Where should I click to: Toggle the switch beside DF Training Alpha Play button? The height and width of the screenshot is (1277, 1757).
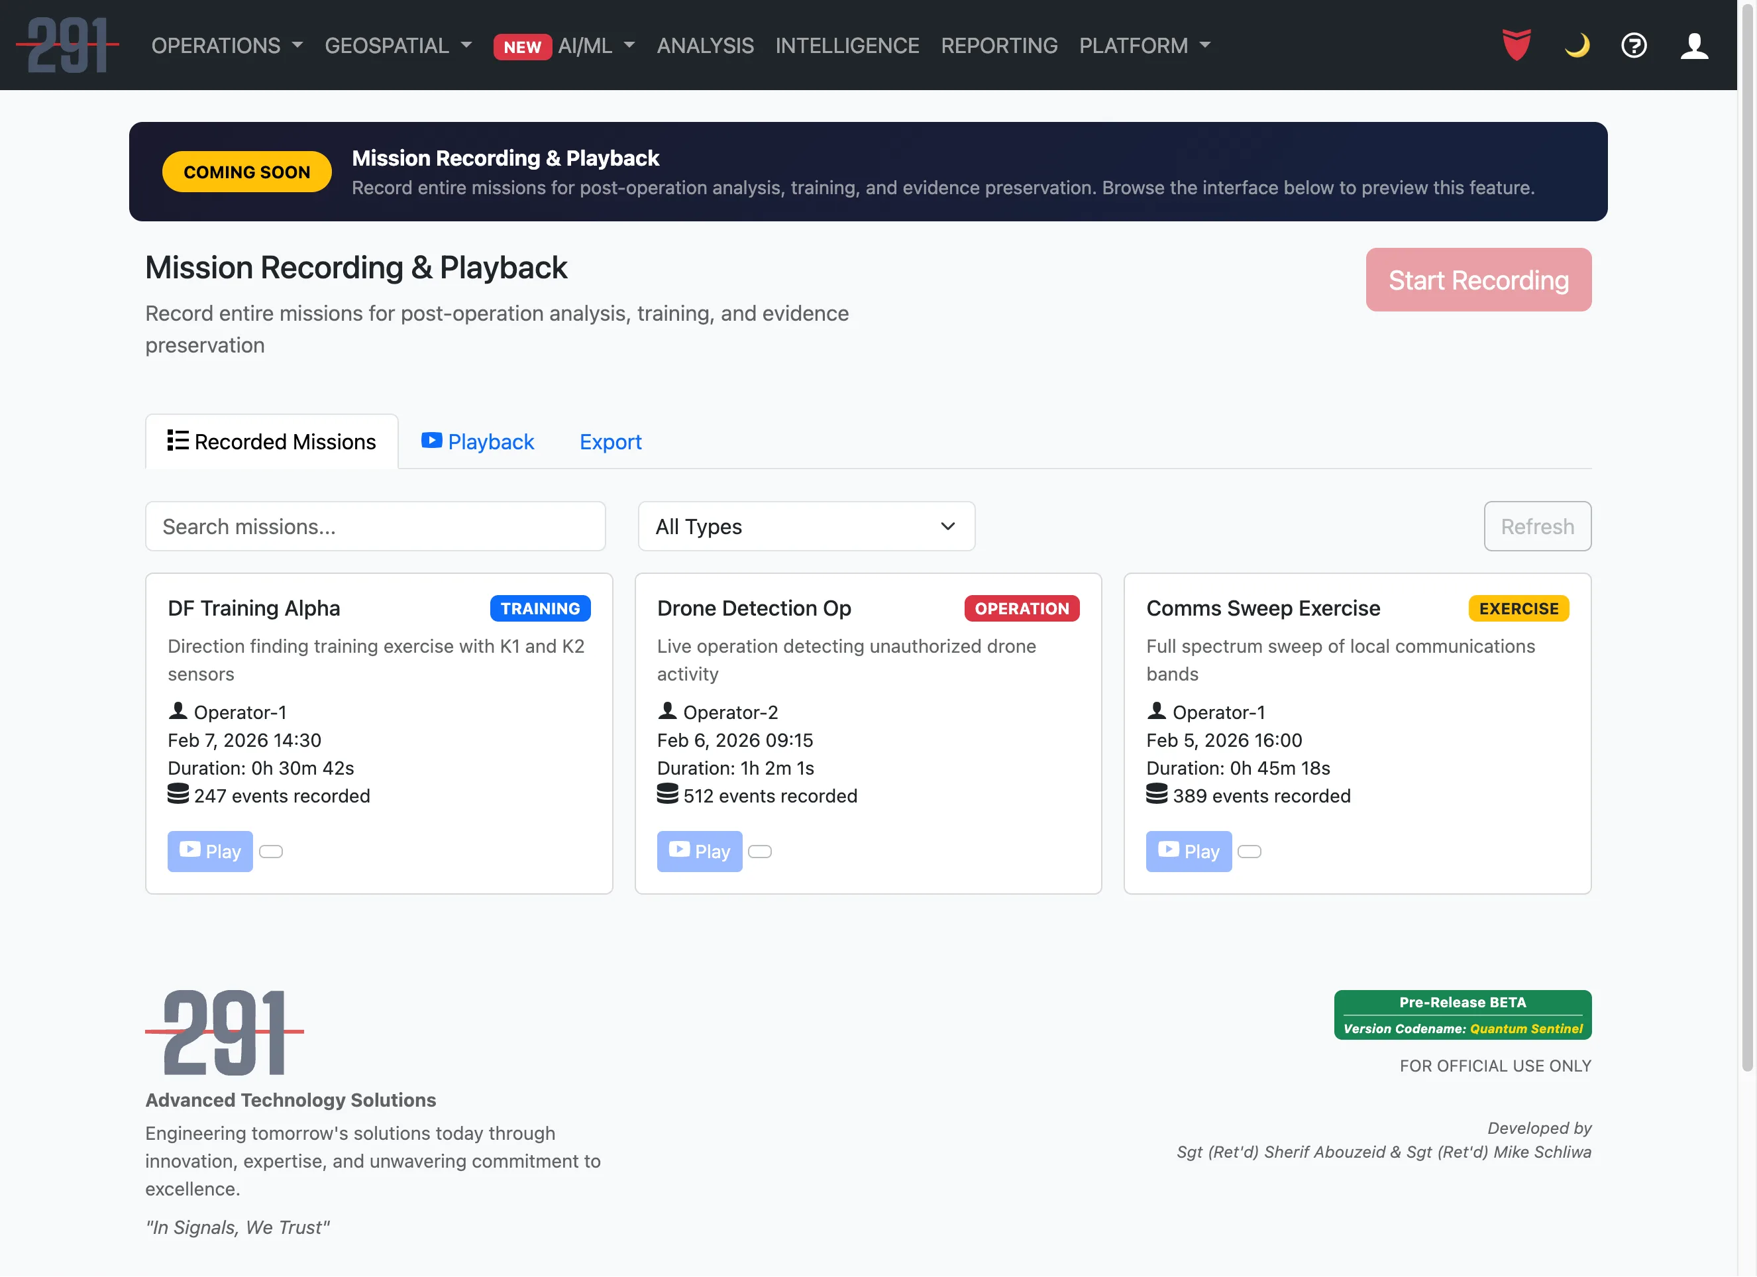[x=271, y=852]
